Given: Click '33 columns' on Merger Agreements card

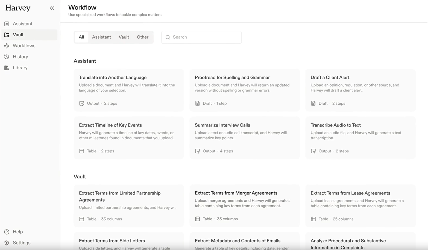Looking at the screenshot, I should point(227,219).
